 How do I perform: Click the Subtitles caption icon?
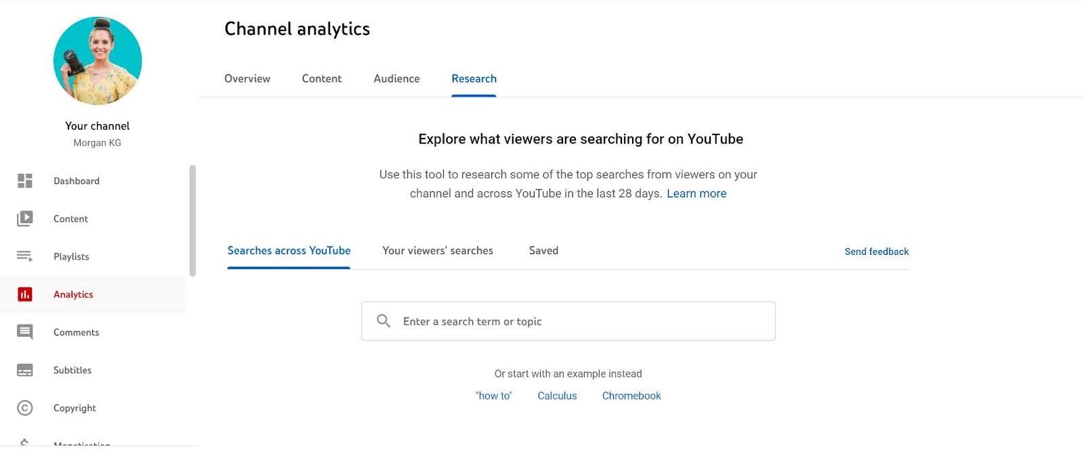tap(25, 370)
